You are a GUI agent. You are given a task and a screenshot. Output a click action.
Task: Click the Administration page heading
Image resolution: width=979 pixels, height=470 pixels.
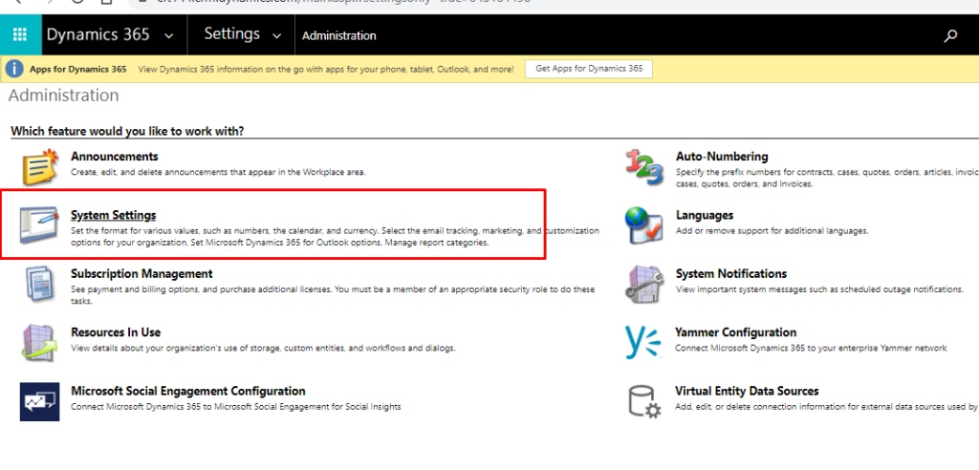click(x=63, y=96)
